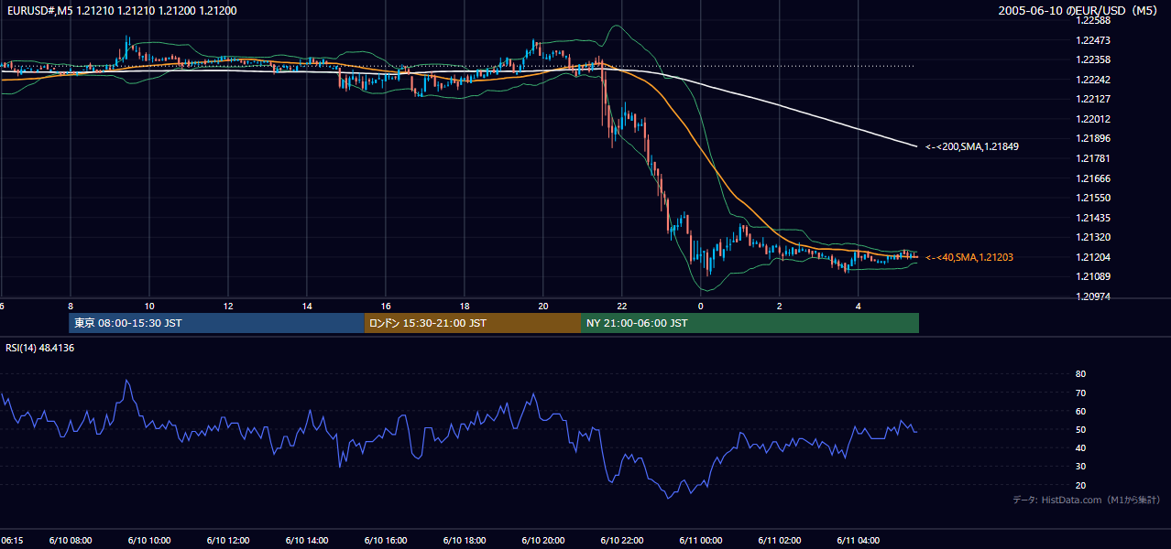The image size is (1171, 549).
Task: Click the 6/10 18:00 time axis label
Action: tap(465, 541)
